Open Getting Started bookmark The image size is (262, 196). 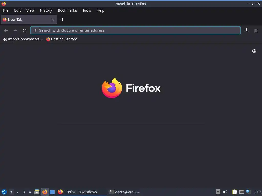coord(62,39)
